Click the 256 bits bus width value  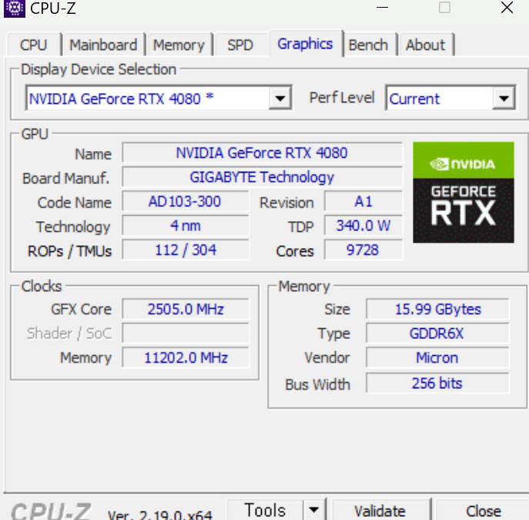pos(437,383)
